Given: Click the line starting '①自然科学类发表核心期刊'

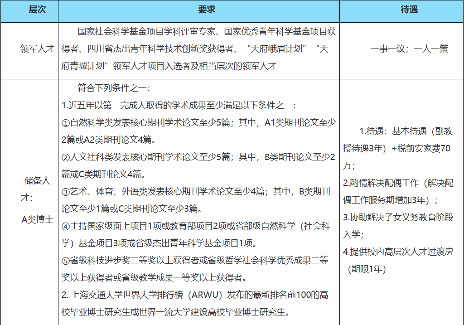Looking at the screenshot, I should tap(198, 122).
